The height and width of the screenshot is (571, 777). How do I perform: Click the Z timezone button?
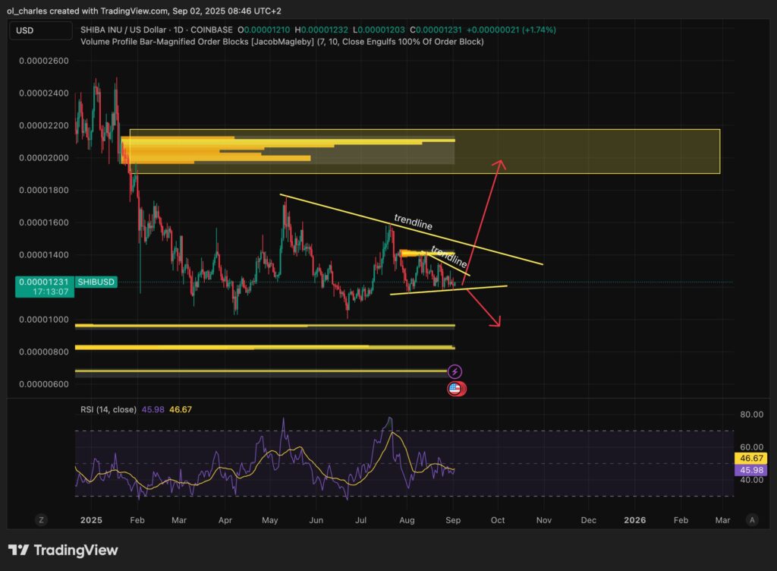coord(42,520)
